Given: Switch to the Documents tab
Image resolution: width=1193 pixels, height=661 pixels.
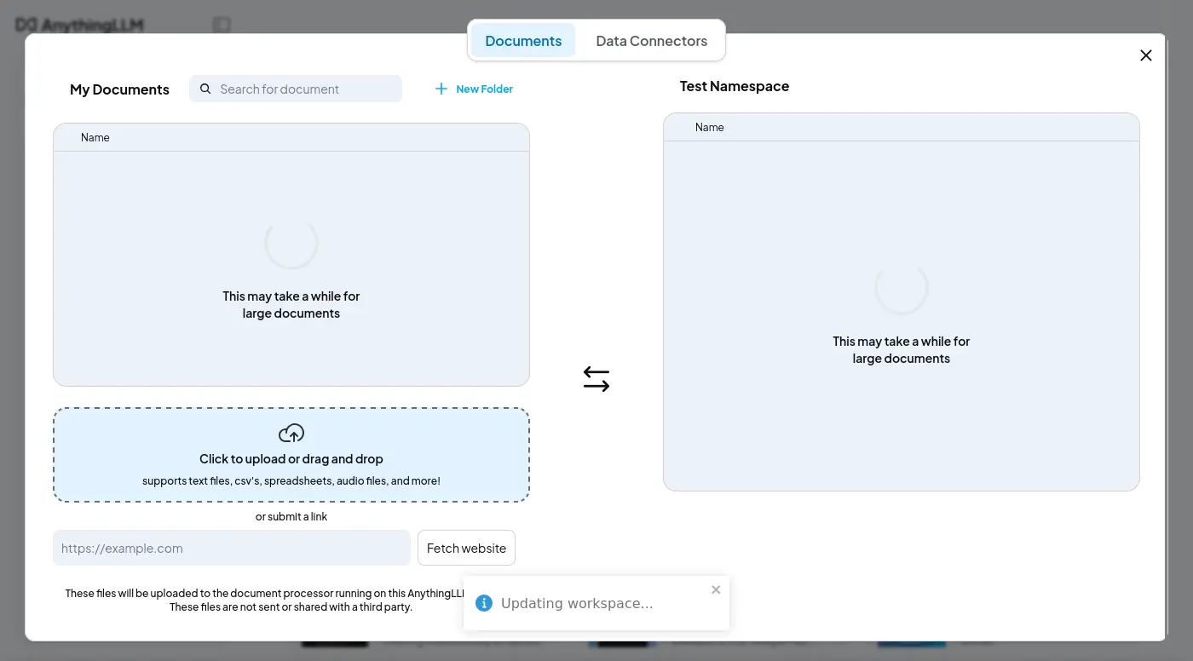Looking at the screenshot, I should (523, 41).
